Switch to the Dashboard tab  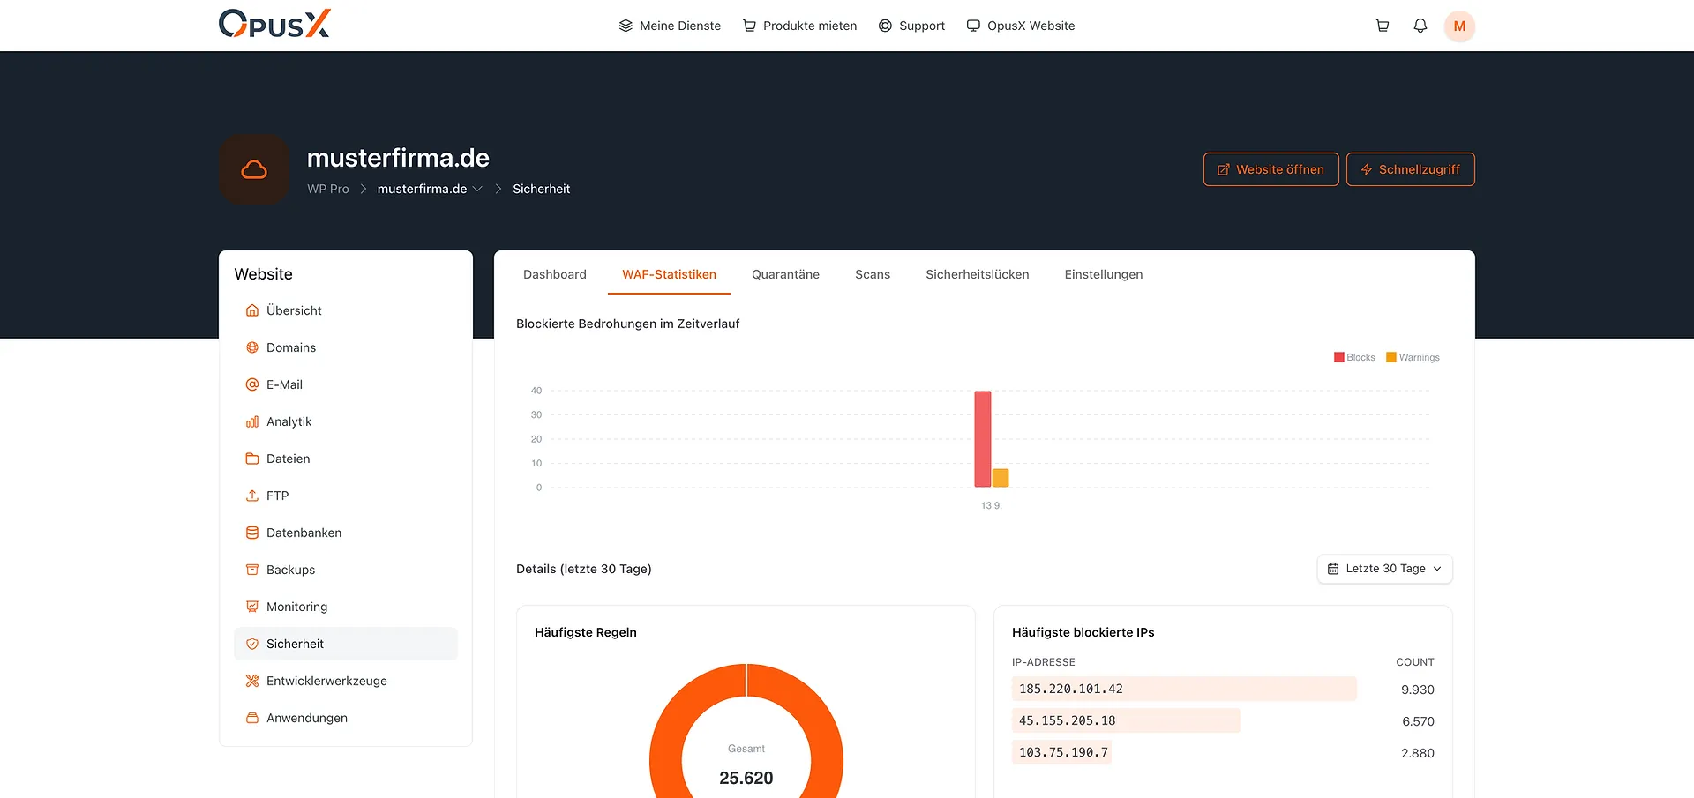click(555, 274)
